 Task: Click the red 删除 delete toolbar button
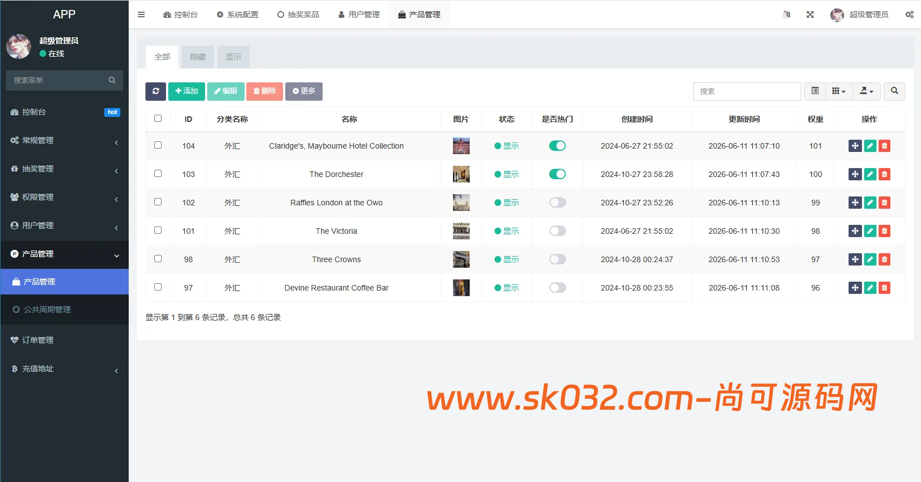point(265,91)
